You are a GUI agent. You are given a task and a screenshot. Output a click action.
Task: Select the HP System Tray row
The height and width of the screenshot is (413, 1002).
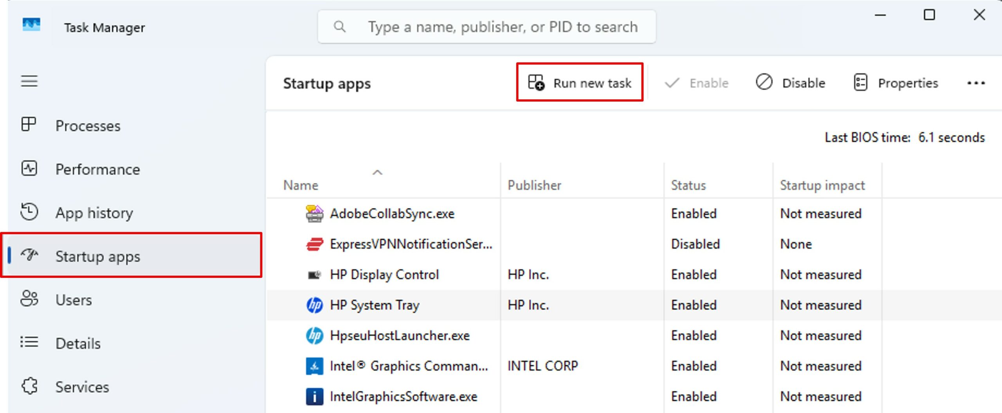click(x=634, y=305)
